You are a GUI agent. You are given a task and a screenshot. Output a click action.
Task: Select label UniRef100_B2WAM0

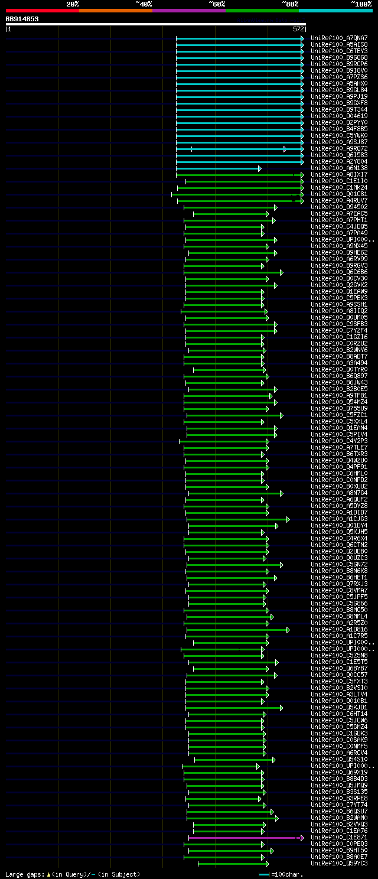point(339,818)
